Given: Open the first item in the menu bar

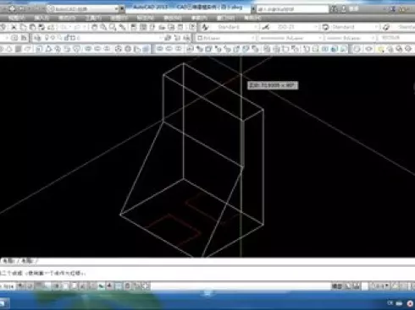Looking at the screenshot, I should [x=17, y=19].
